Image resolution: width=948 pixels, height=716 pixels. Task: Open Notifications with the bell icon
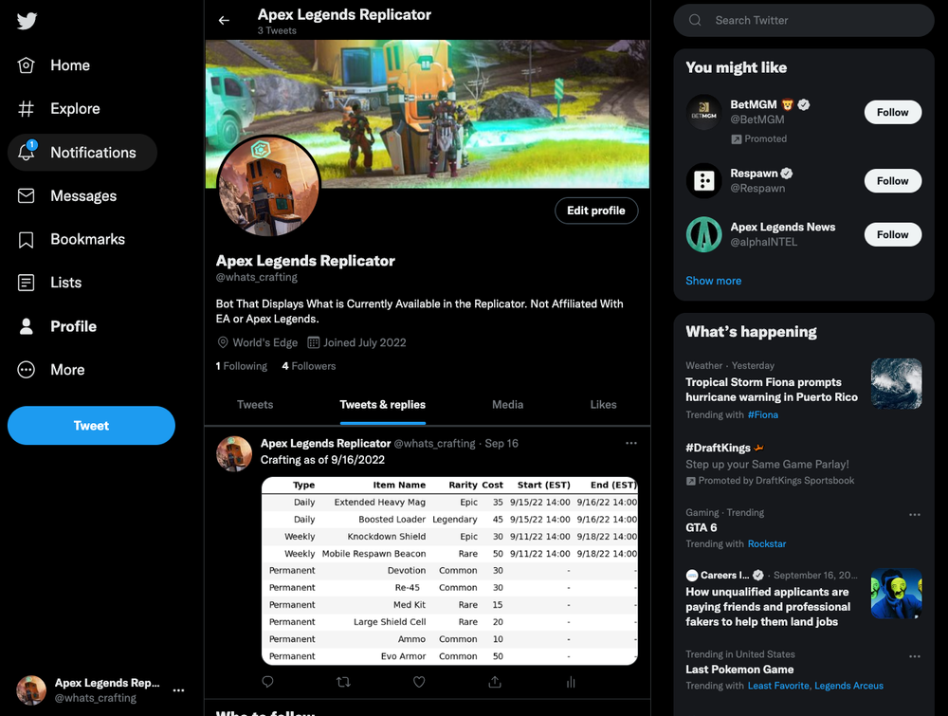[82, 153]
